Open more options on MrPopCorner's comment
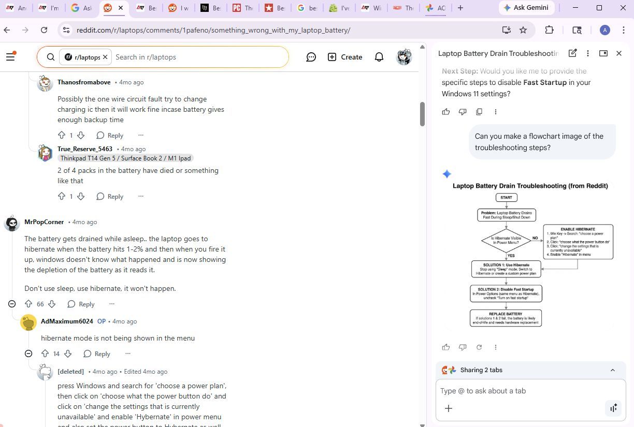Viewport: 634px width, 427px height. pyautogui.click(x=111, y=304)
